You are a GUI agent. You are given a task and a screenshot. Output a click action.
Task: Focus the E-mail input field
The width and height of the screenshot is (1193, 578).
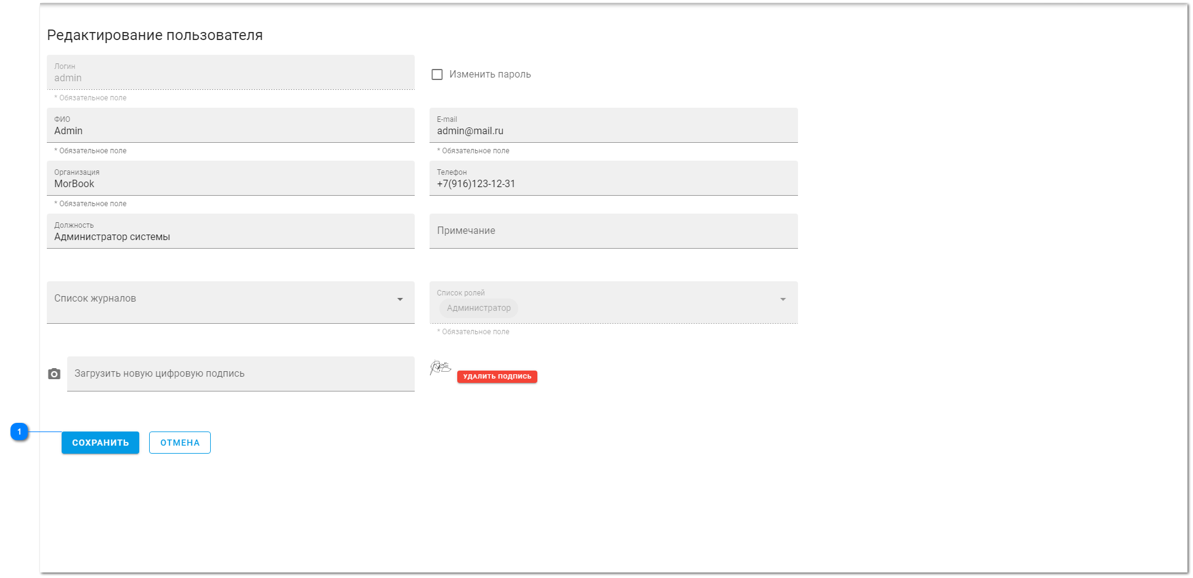click(613, 130)
